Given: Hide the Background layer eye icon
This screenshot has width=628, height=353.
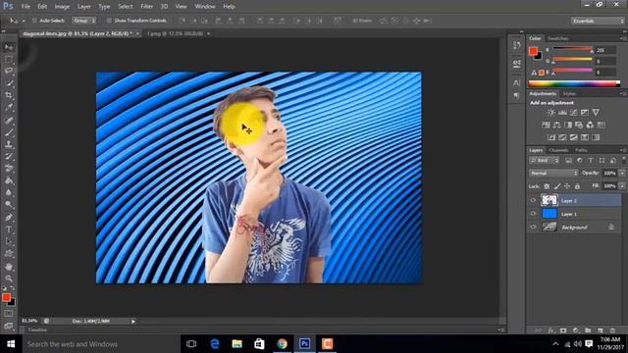Looking at the screenshot, I should [x=533, y=227].
